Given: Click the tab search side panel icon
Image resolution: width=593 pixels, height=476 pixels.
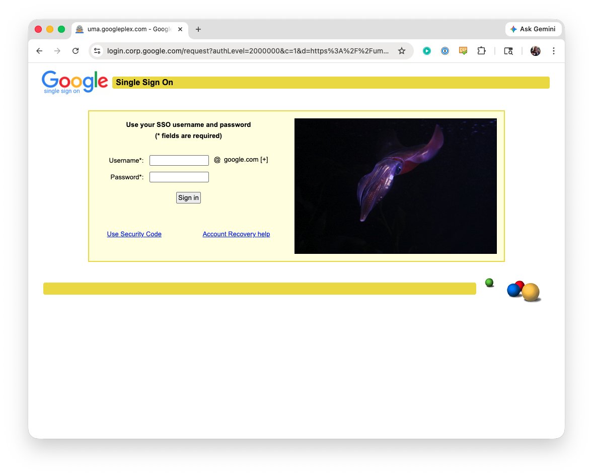Looking at the screenshot, I should pos(508,51).
